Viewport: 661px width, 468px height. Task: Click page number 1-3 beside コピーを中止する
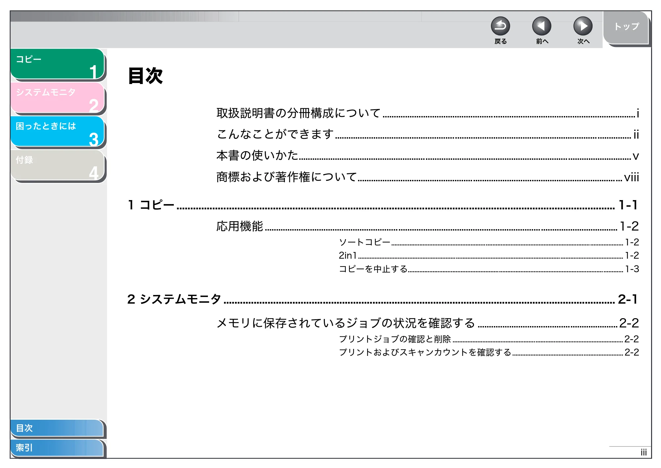click(x=632, y=269)
